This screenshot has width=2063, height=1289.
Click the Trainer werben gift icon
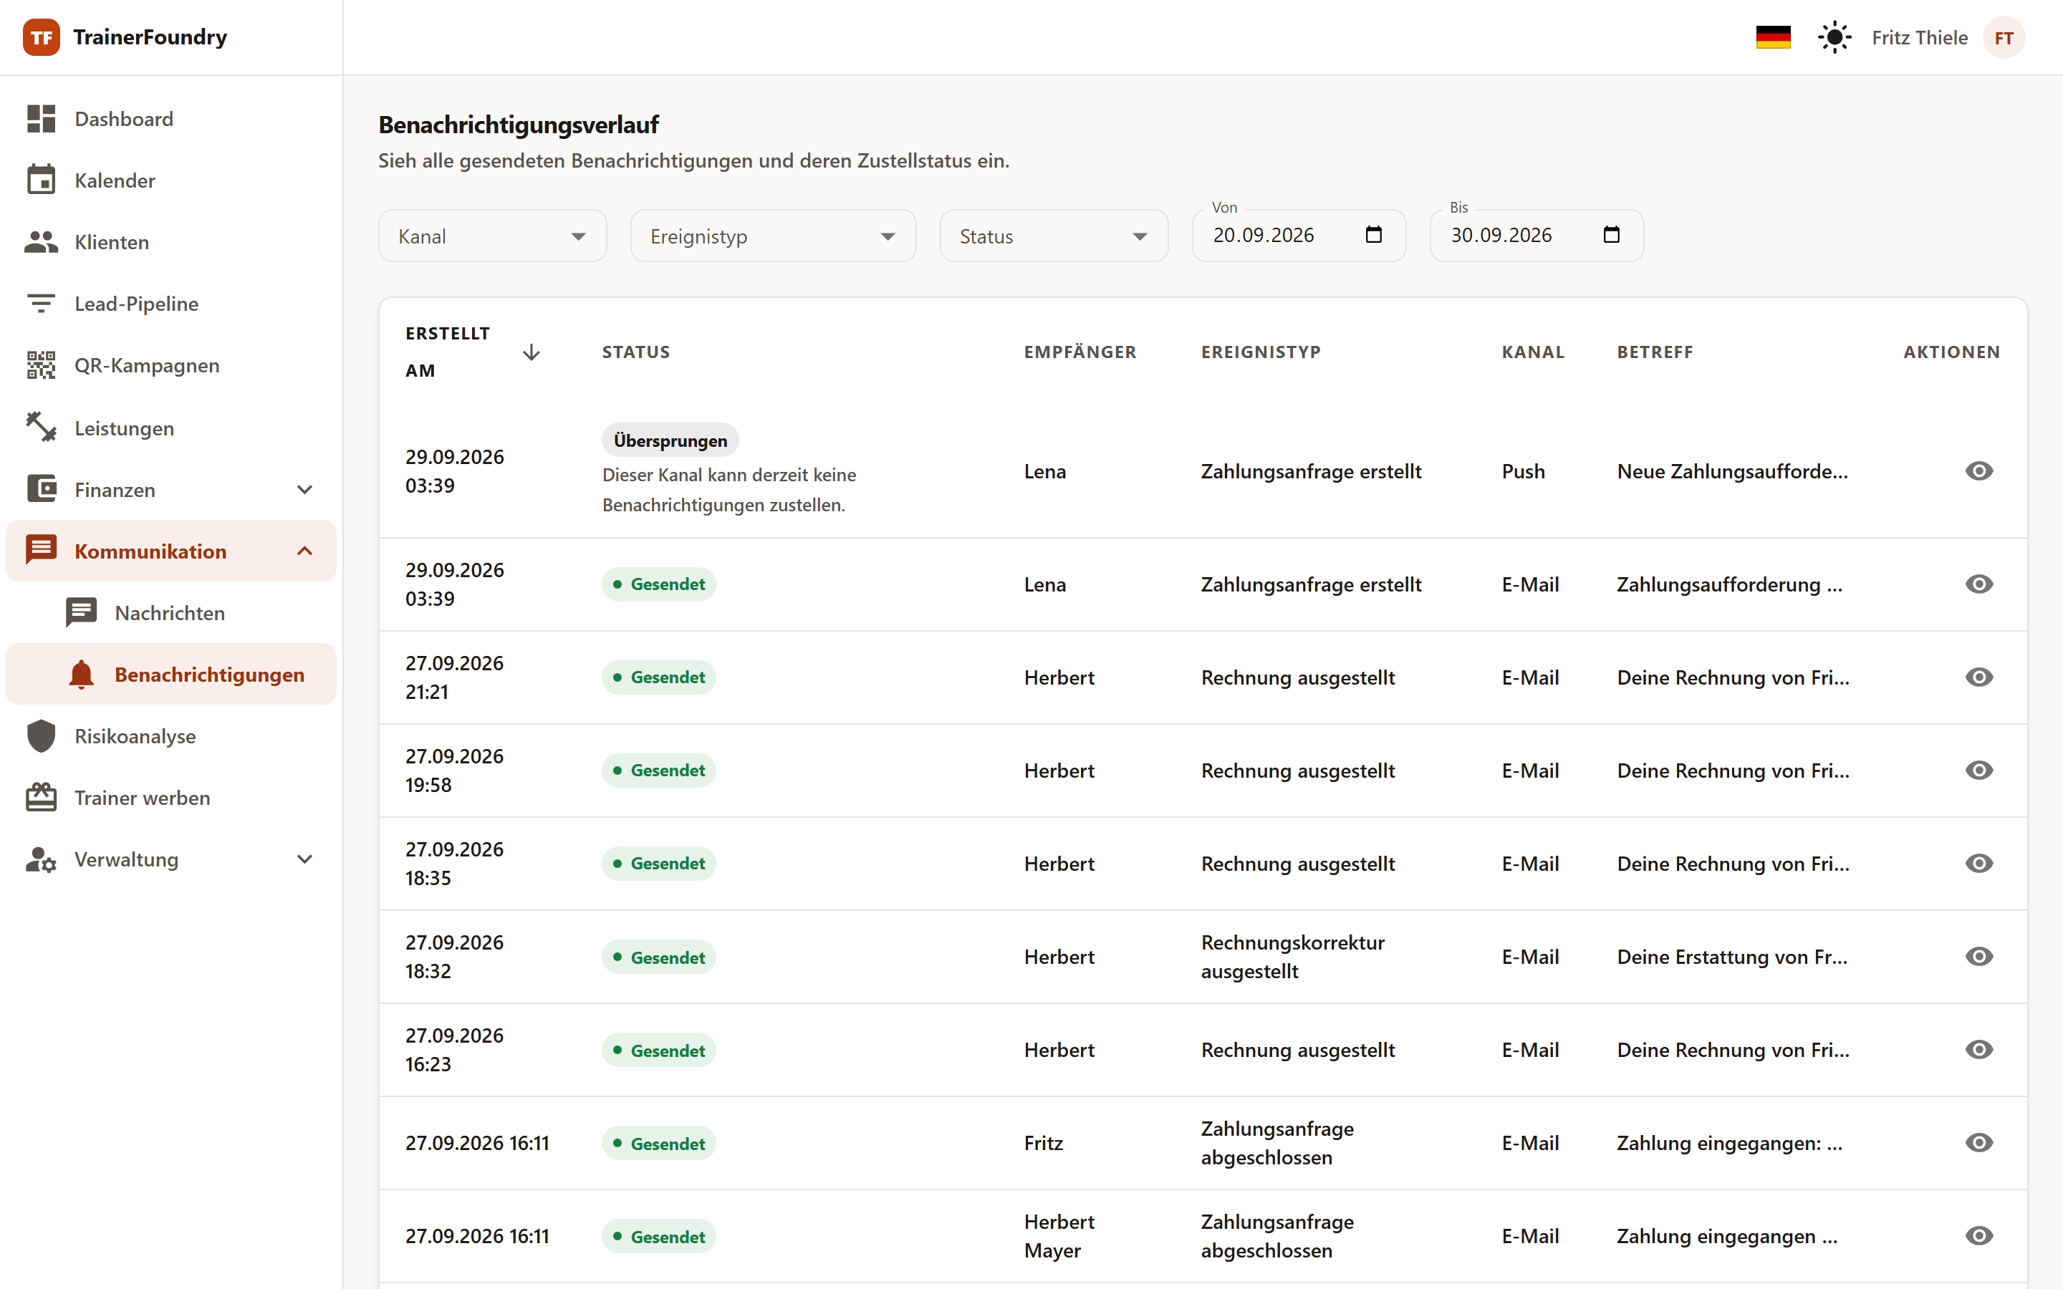pyautogui.click(x=41, y=797)
